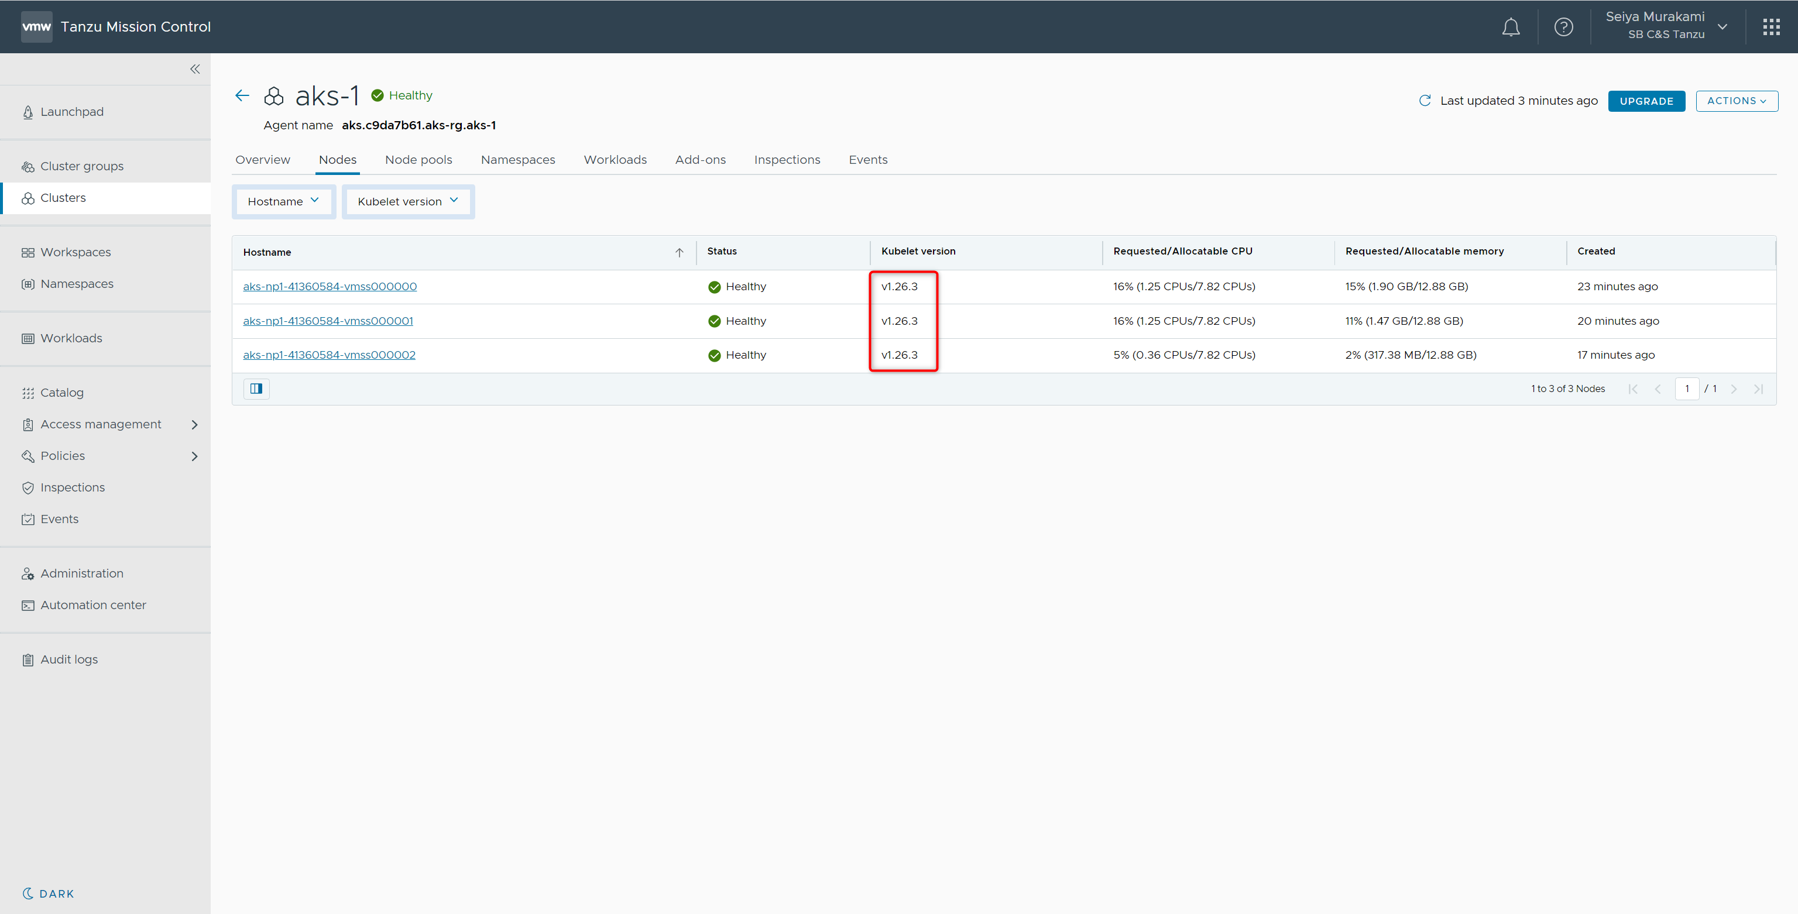Open the Seiya Murakami user menu

click(x=1665, y=26)
